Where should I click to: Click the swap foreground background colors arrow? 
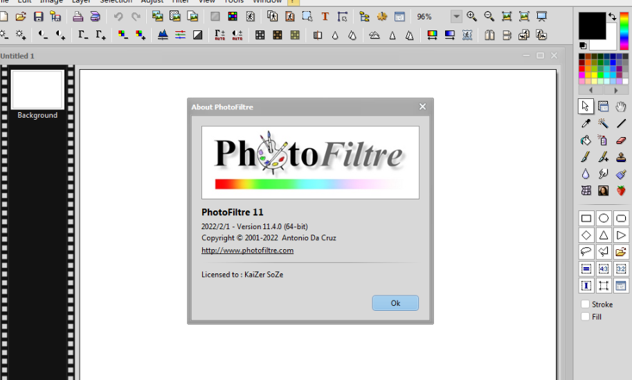coord(612,17)
